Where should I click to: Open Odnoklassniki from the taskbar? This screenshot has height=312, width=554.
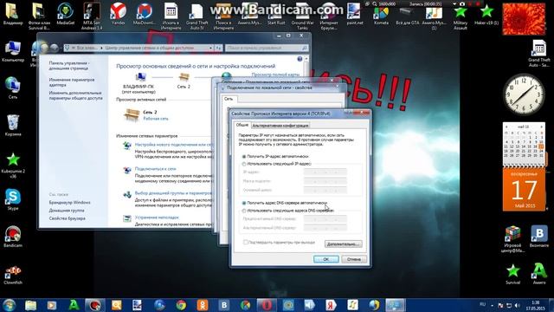pyautogui.click(x=203, y=305)
